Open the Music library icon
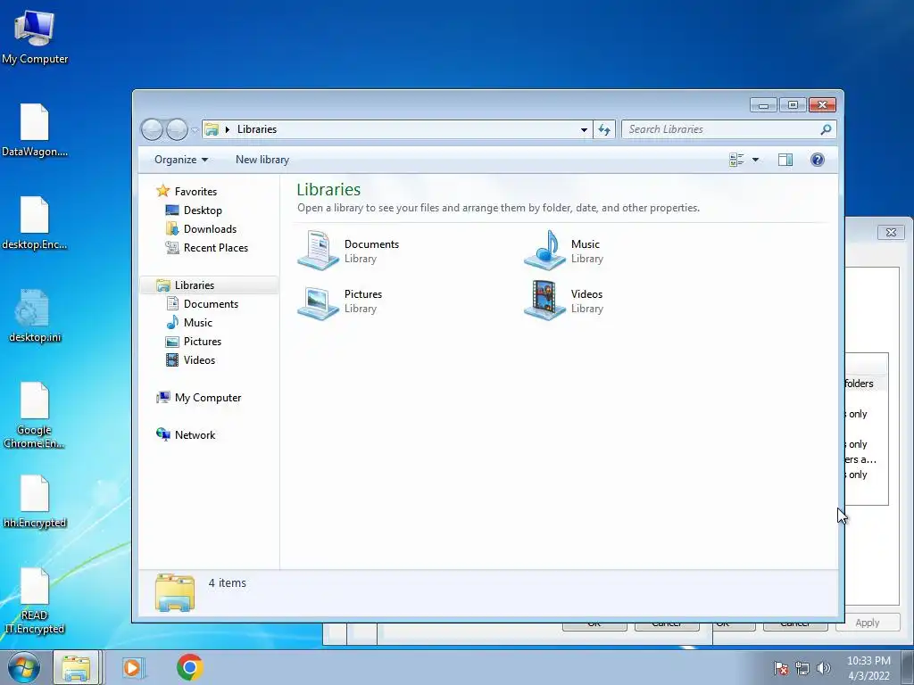Screen dimensions: 914x685 coord(544,251)
